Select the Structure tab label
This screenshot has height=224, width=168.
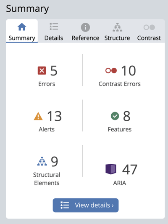pyautogui.click(x=117, y=38)
